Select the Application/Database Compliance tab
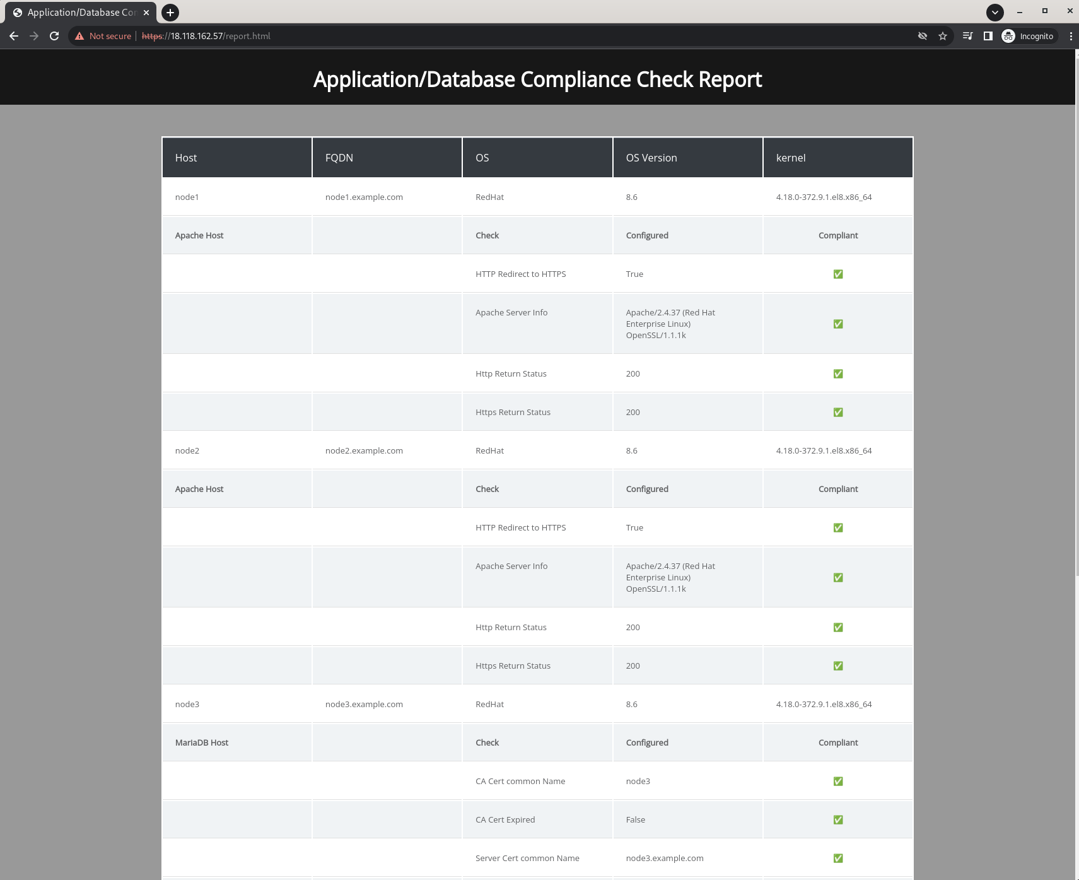This screenshot has width=1079, height=880. coord(81,12)
